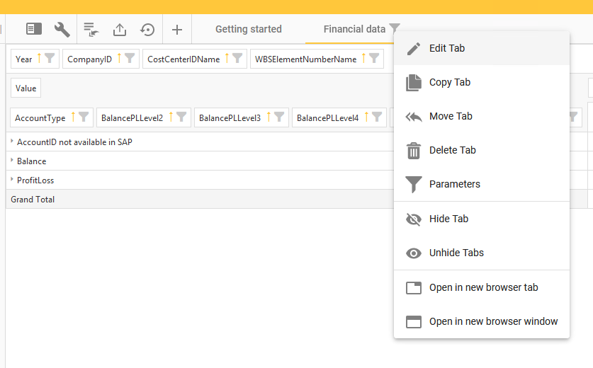Expand the ProfitLoss row
This screenshot has height=368, width=593.
[x=12, y=179]
